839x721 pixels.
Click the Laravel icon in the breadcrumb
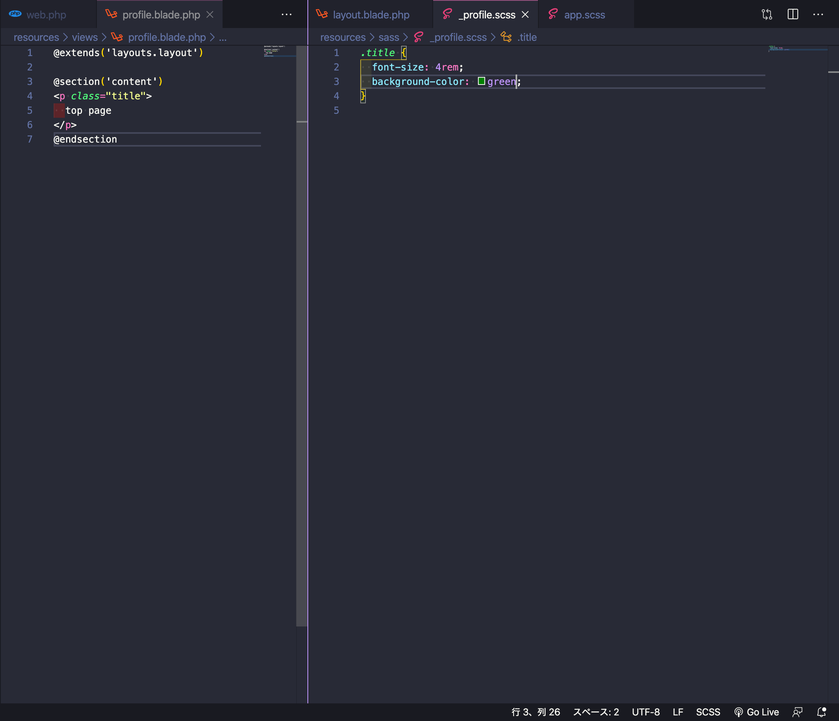[x=116, y=37]
